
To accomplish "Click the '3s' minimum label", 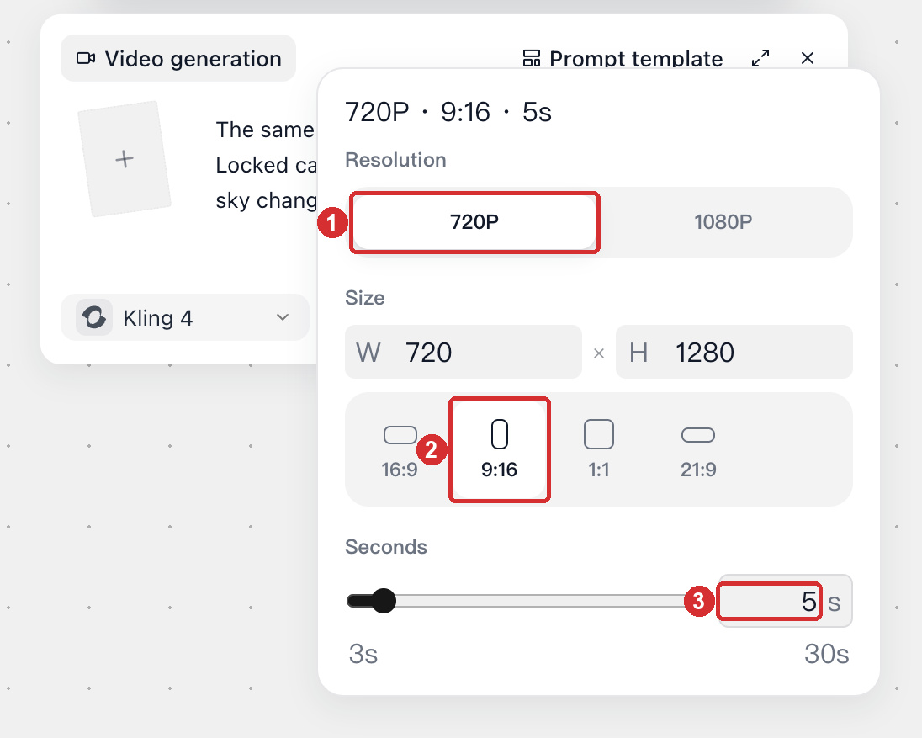I will pos(363,653).
